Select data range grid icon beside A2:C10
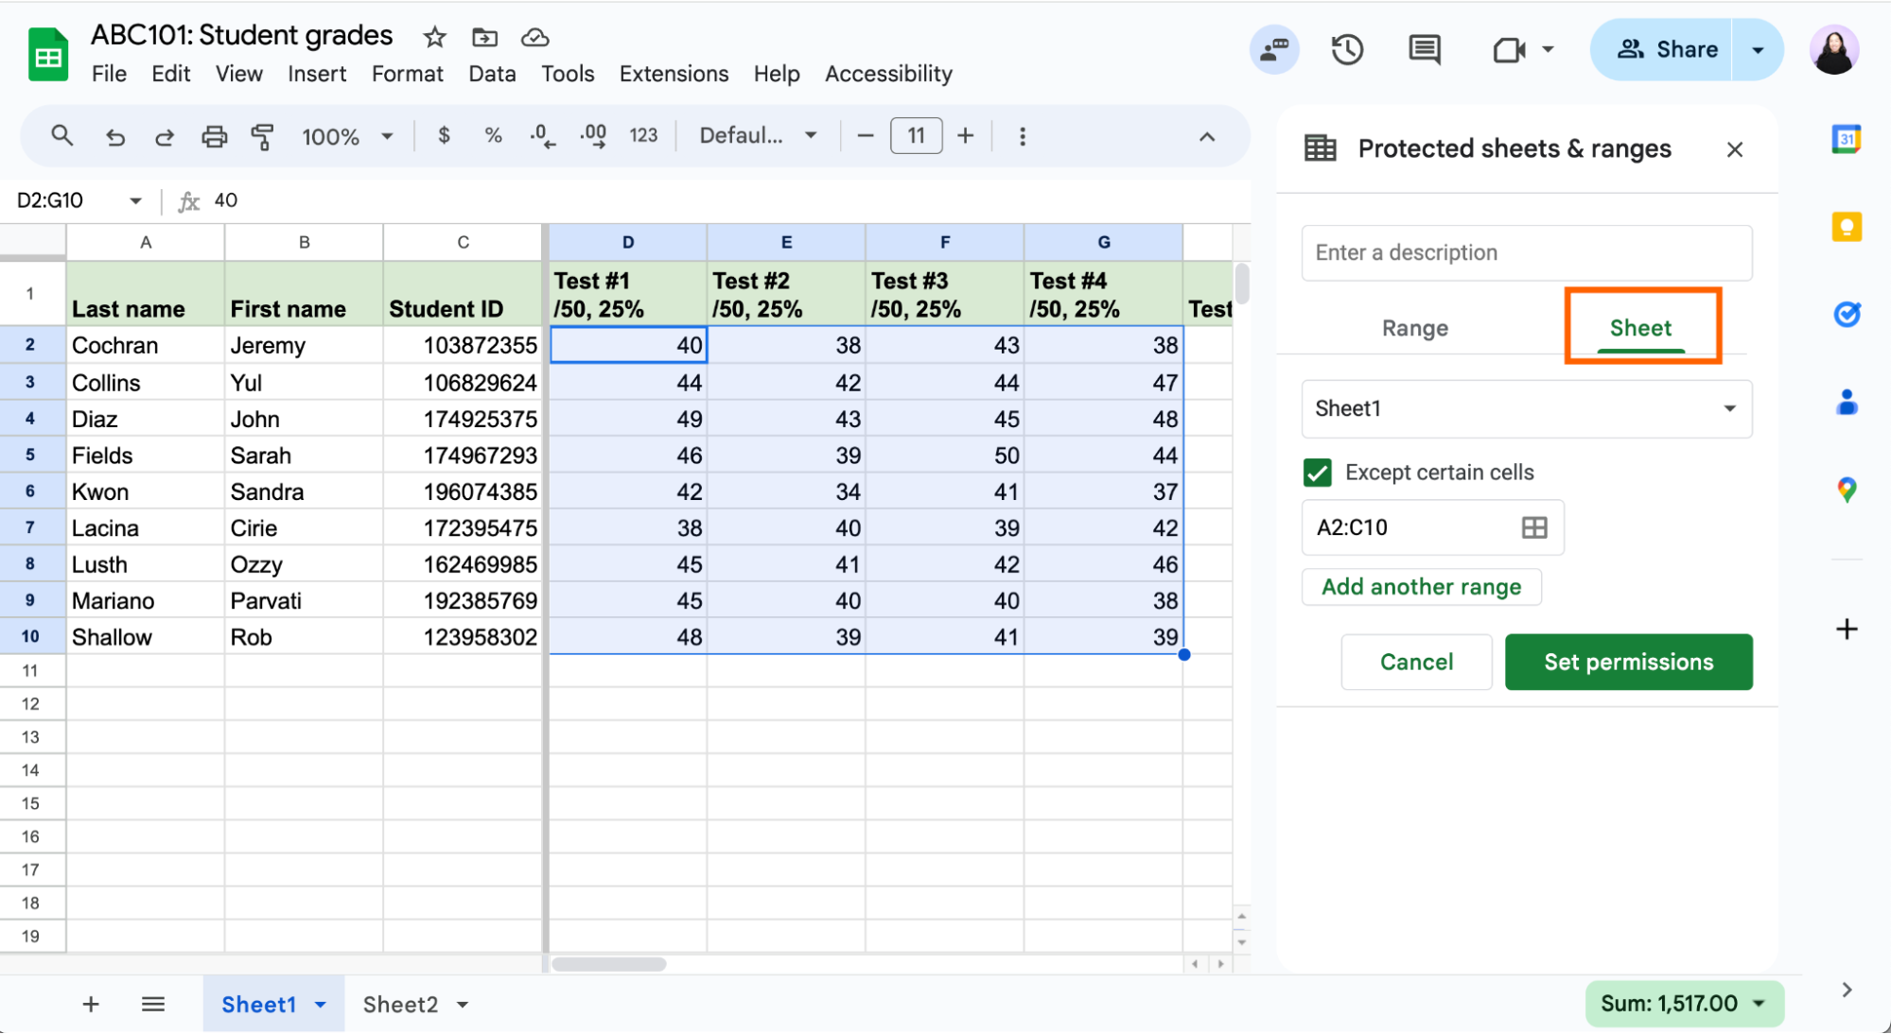 tap(1534, 527)
